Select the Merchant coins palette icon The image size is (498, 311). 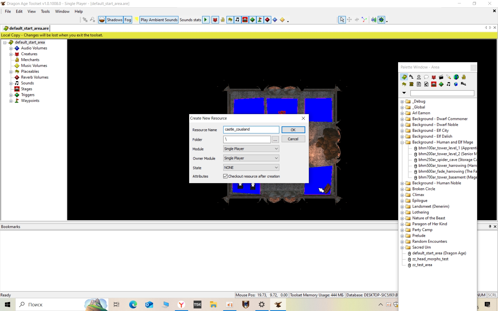tap(463, 77)
